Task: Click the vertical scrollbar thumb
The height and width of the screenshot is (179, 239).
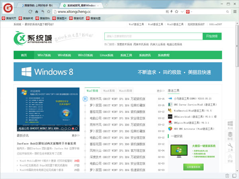Action: [237, 46]
